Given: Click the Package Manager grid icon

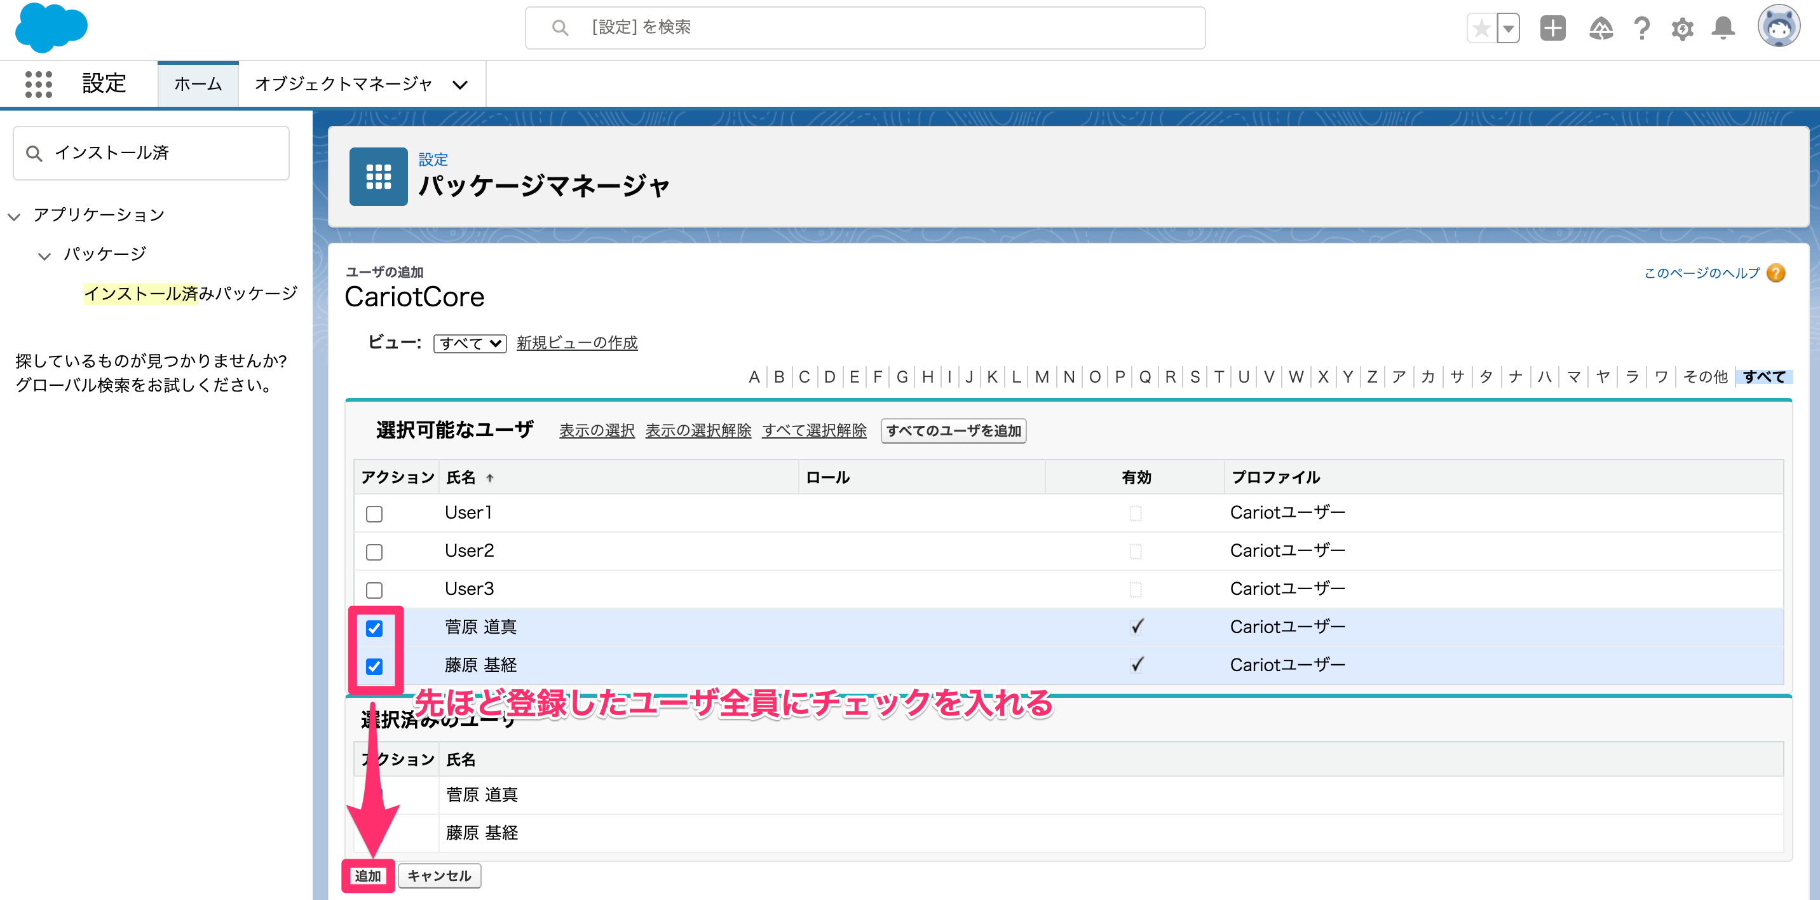Looking at the screenshot, I should click(378, 177).
